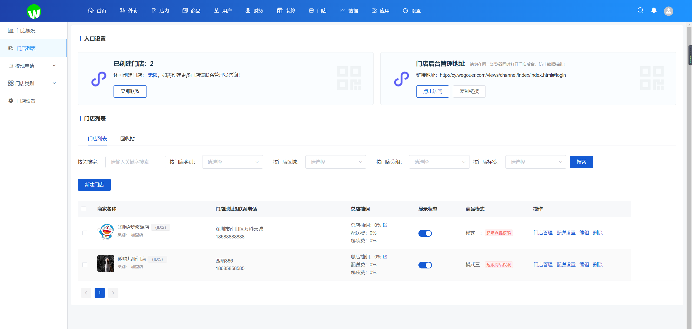
Task: Expand the 提现申请 sidebar submenu
Action: coord(54,65)
